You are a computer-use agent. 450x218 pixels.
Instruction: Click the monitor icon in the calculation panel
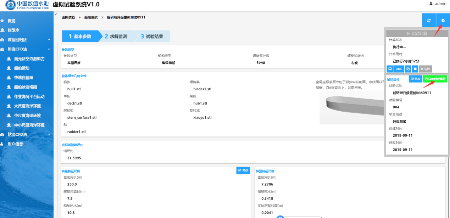pyautogui.click(x=390, y=69)
